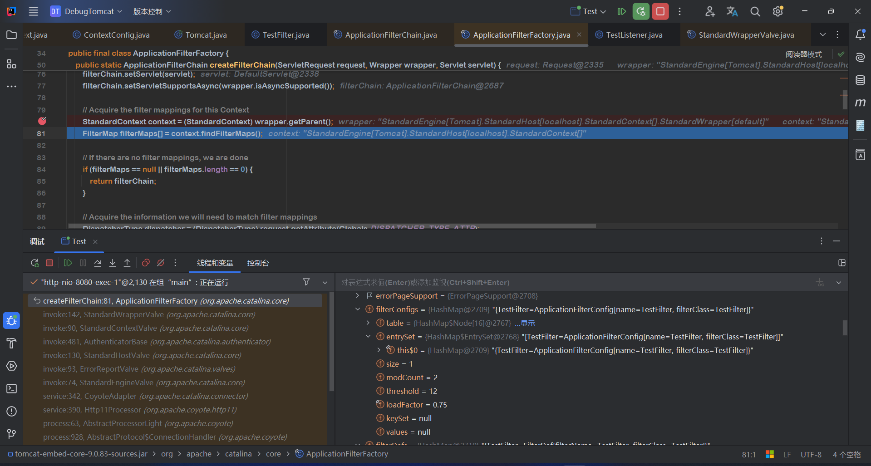Expand the table HashMap node
This screenshot has width=871, height=466.
[368, 323]
